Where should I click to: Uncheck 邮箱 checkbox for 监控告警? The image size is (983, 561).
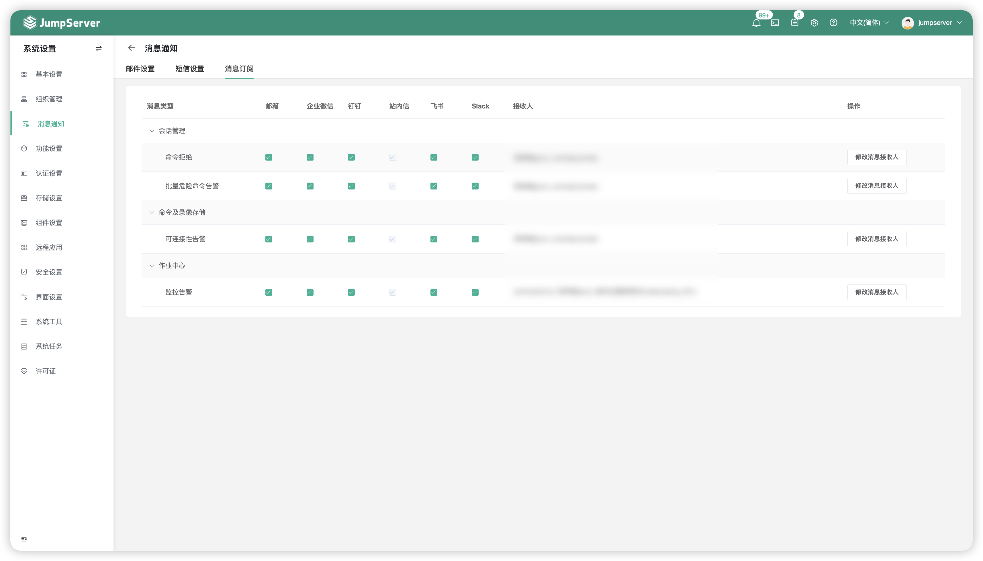coord(269,293)
